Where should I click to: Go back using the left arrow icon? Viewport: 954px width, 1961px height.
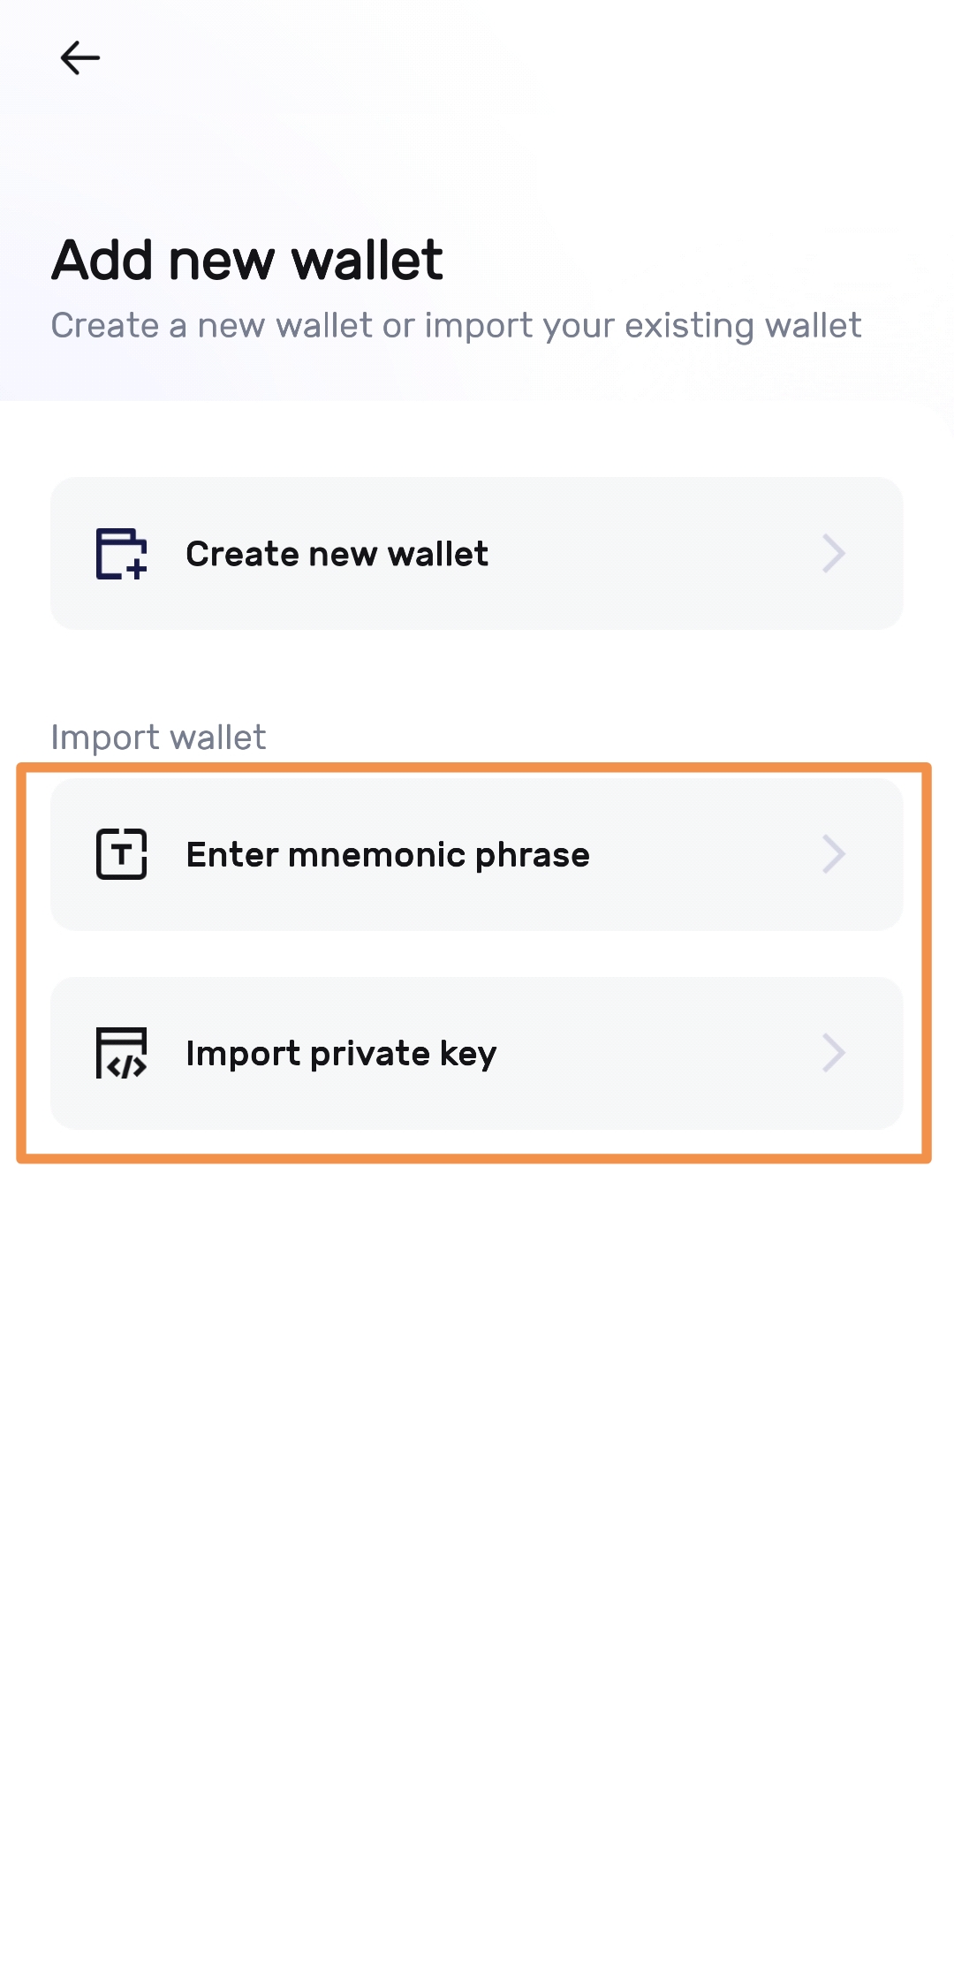pyautogui.click(x=79, y=58)
